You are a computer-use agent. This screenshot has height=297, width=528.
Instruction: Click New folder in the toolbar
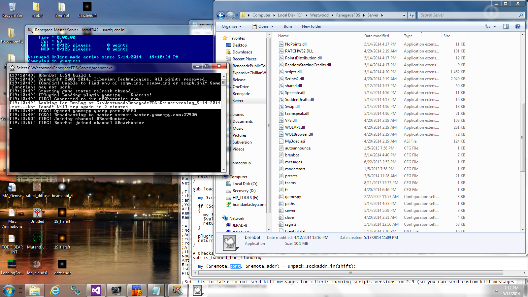[x=311, y=26]
